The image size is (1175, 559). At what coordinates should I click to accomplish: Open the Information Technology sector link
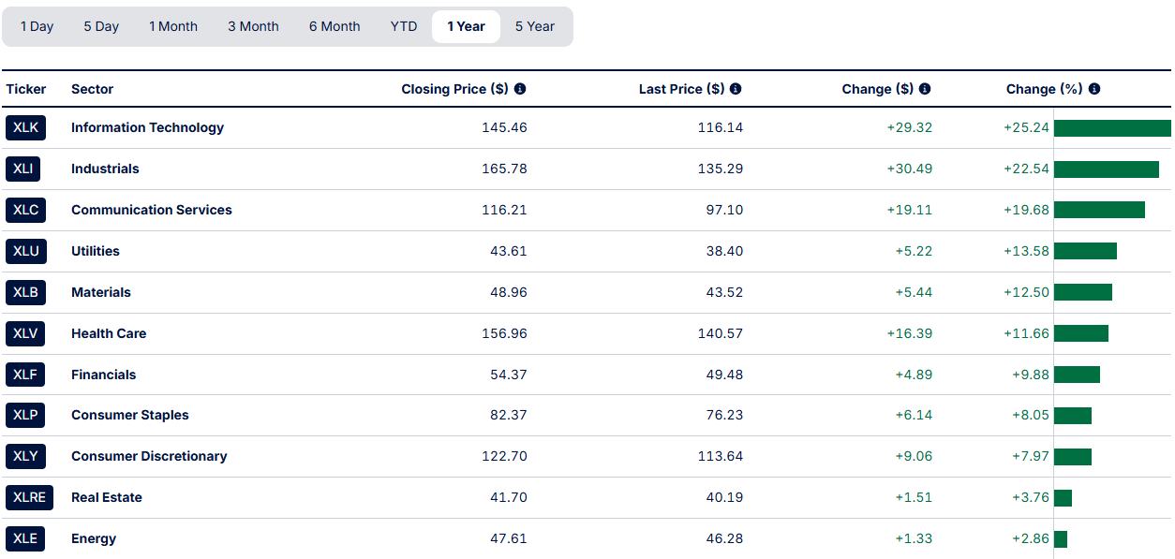coord(147,127)
